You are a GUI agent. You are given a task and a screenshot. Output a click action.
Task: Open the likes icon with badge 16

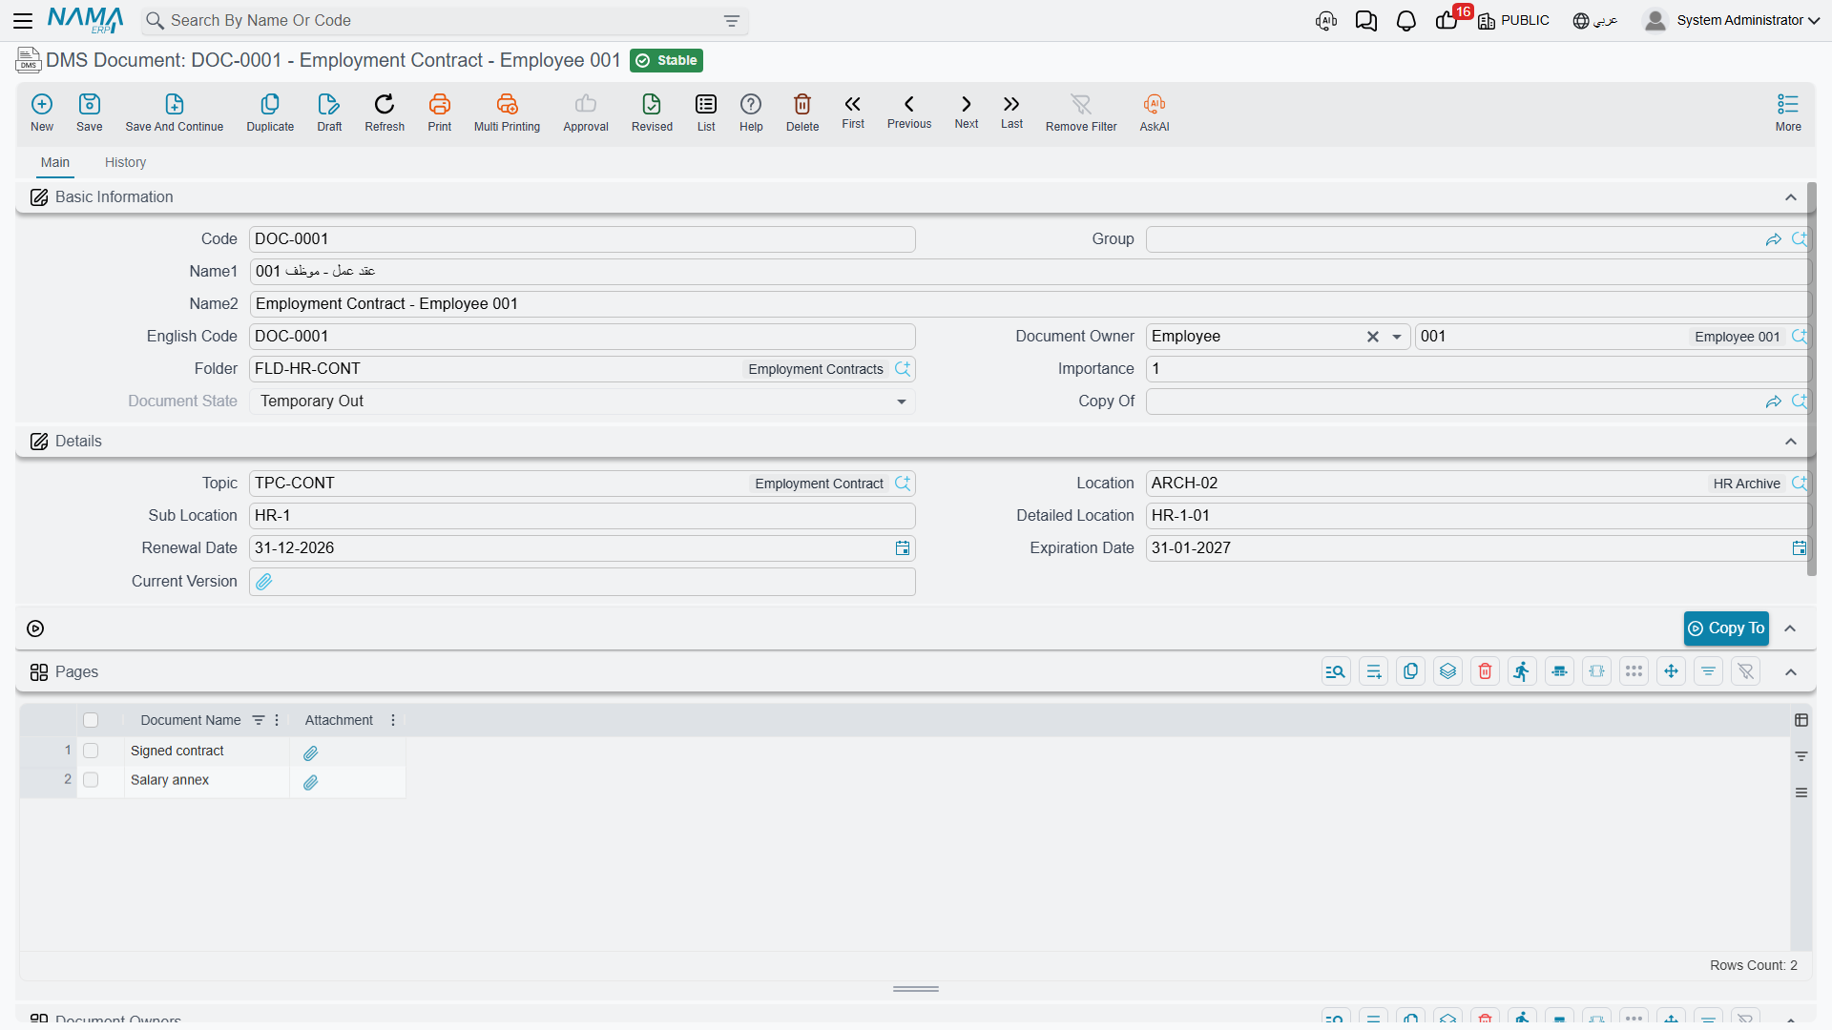click(x=1447, y=21)
